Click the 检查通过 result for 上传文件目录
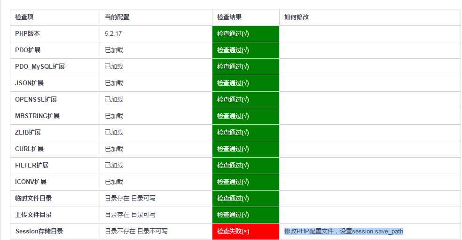 coord(246,215)
